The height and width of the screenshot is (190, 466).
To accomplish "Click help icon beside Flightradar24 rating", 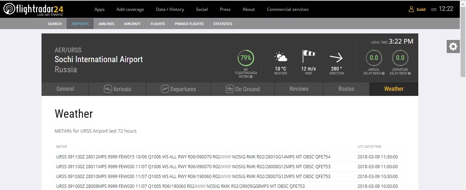I will pyautogui.click(x=252, y=77).
